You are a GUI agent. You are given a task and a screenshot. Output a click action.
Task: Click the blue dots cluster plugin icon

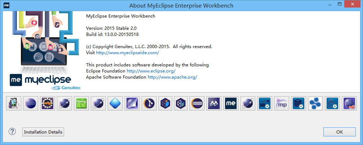tap(315, 103)
